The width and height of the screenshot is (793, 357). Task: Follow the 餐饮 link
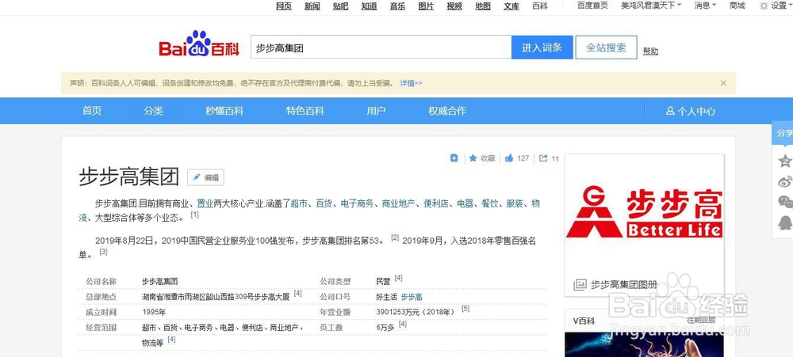coord(490,203)
